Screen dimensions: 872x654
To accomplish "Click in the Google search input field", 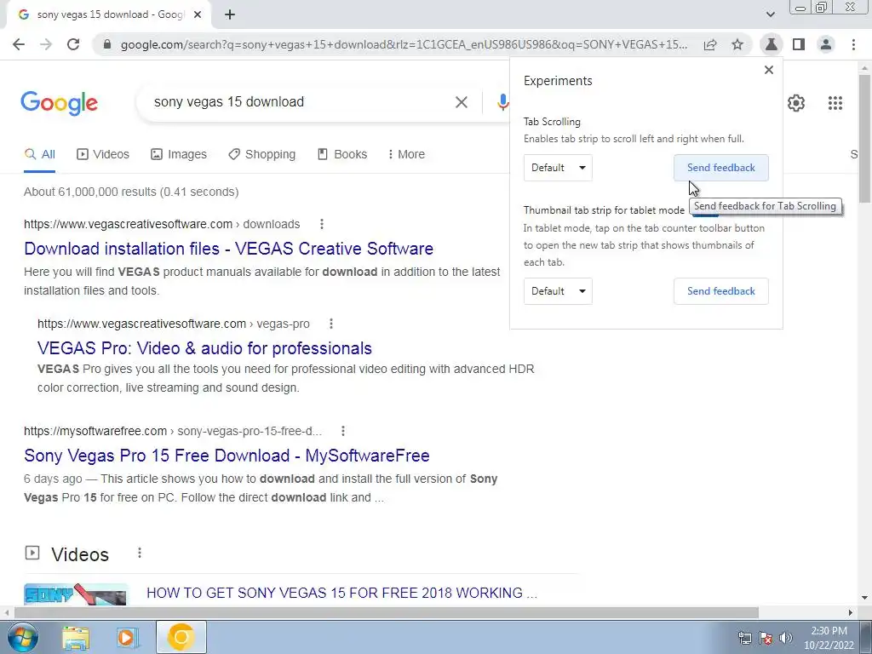I will tap(301, 102).
